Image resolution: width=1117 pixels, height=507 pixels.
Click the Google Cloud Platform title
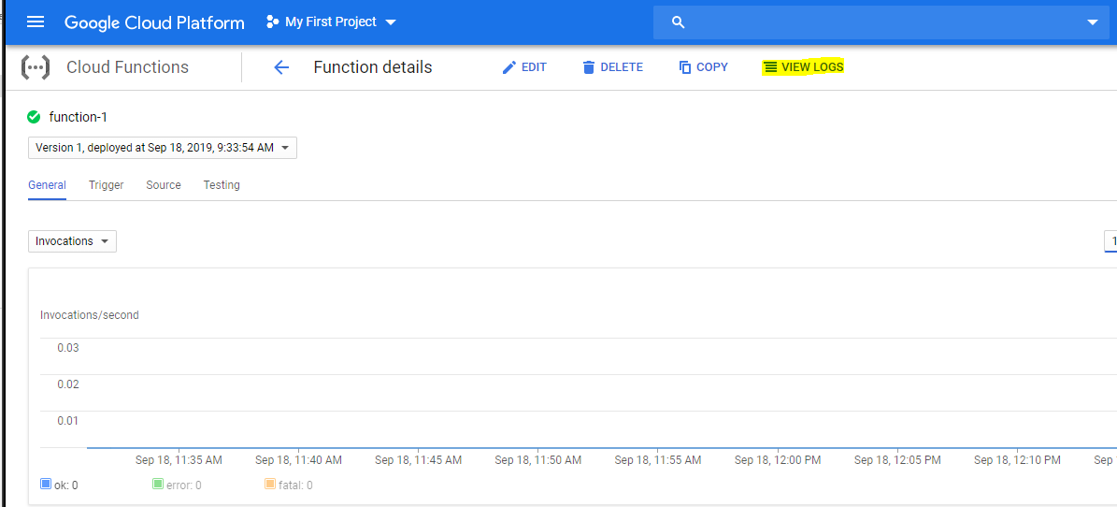[154, 22]
